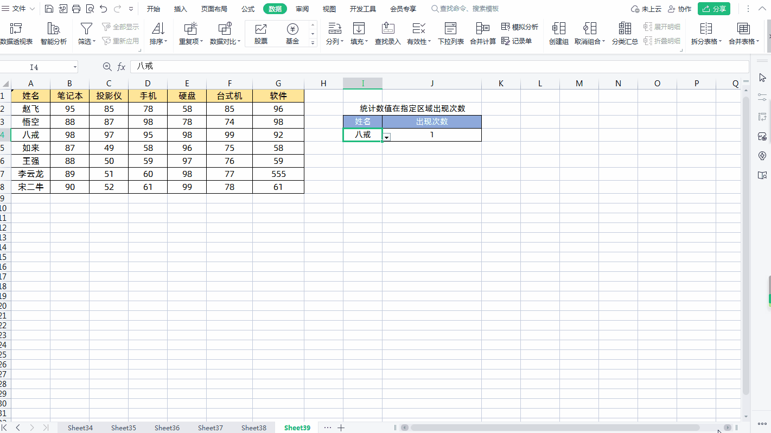Open the 文件 File menu
The width and height of the screenshot is (771, 433).
point(20,9)
